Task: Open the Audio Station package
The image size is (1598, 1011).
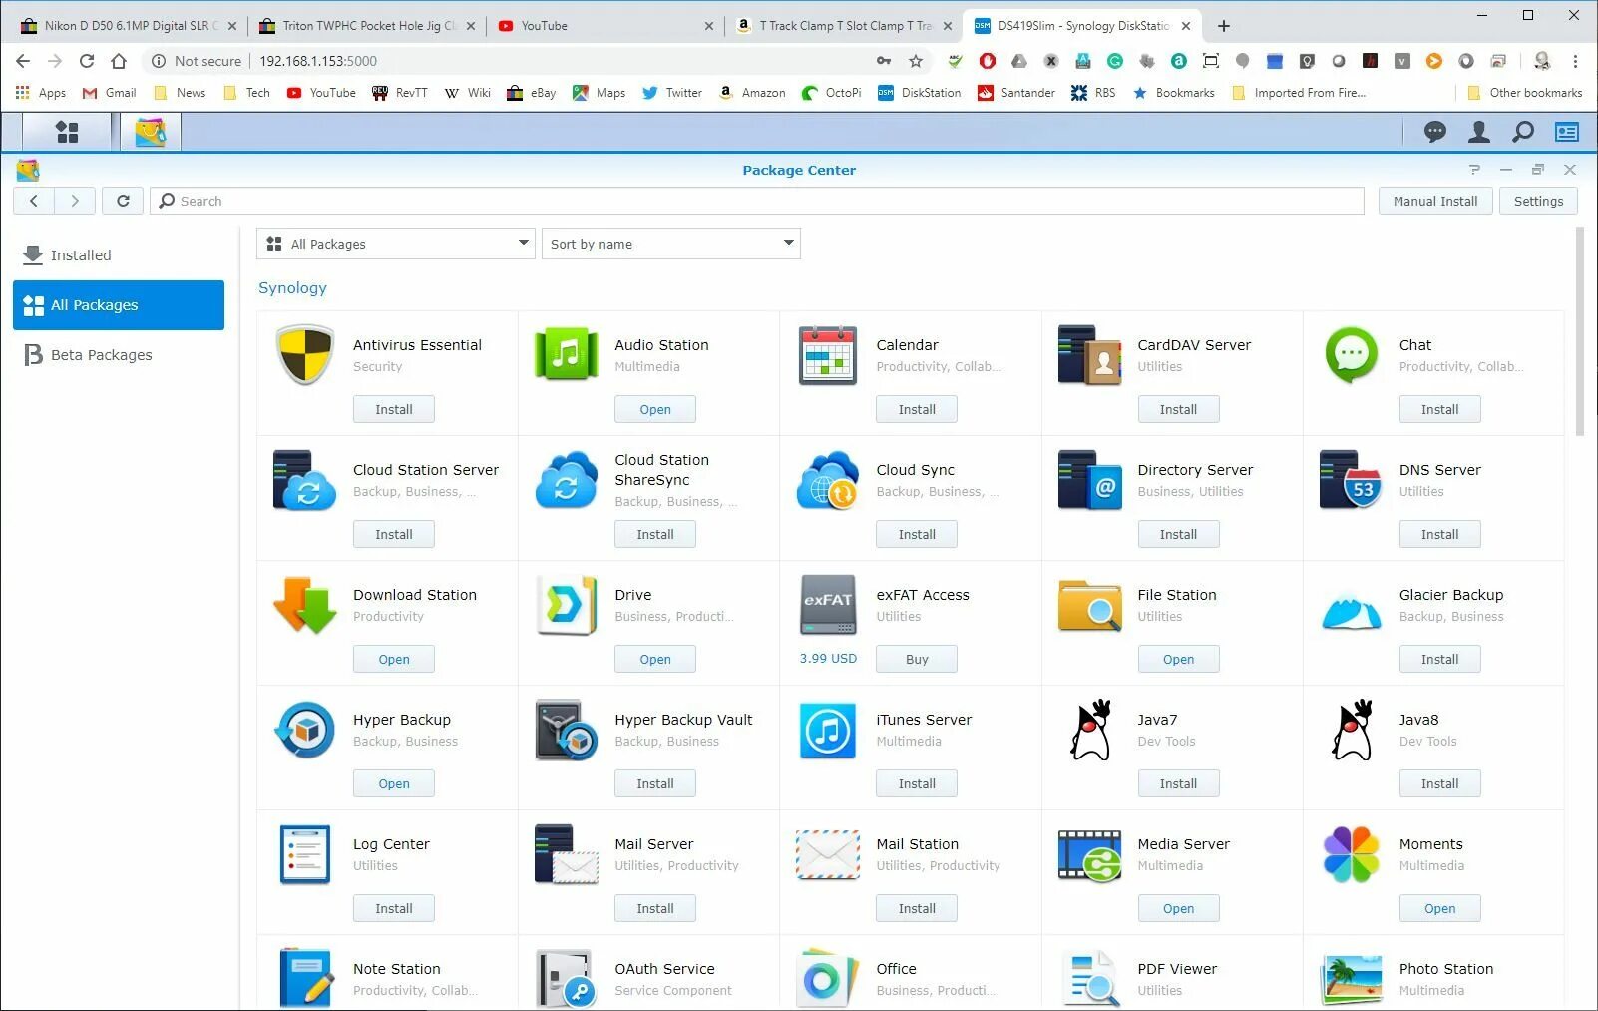Action: point(655,409)
